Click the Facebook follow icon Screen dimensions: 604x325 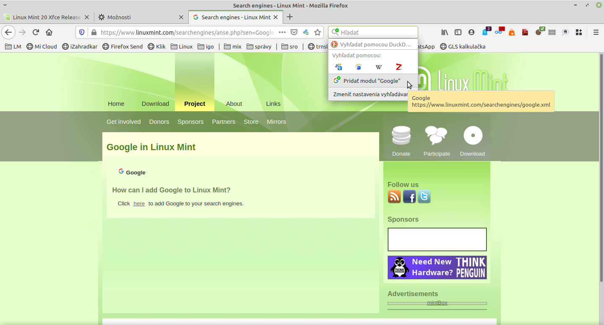pyautogui.click(x=409, y=197)
